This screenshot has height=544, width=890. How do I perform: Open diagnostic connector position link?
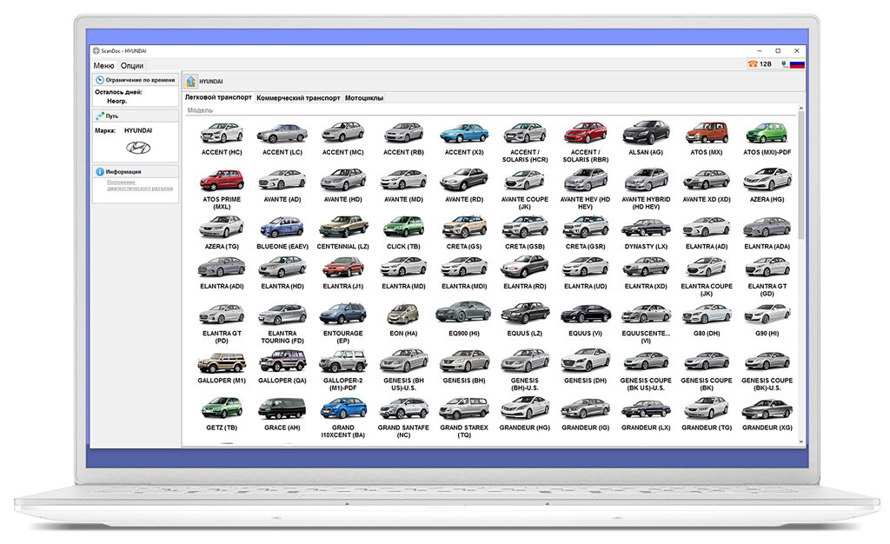(140, 185)
